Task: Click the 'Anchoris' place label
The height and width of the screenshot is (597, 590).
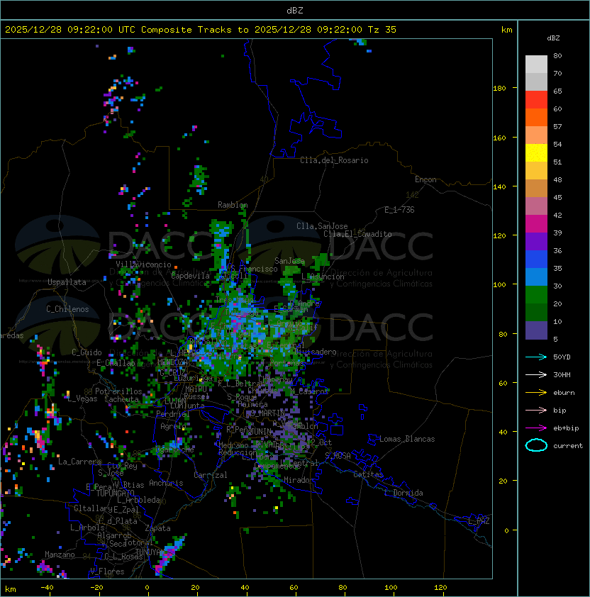Action: [166, 483]
